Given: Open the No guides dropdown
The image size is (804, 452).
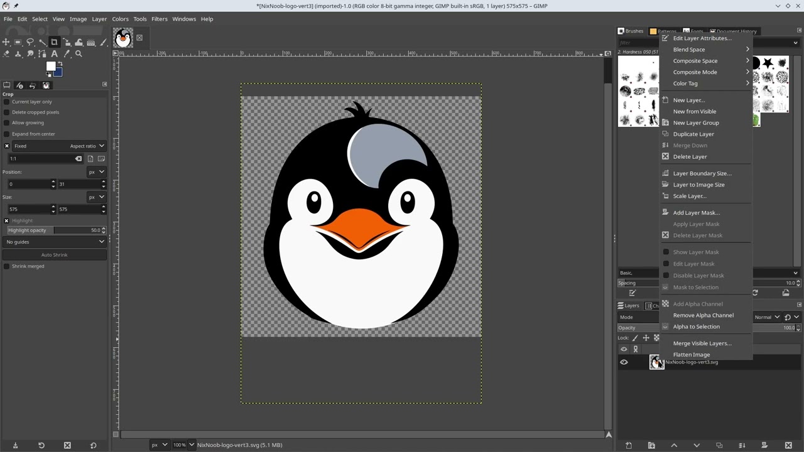Looking at the screenshot, I should pyautogui.click(x=54, y=242).
